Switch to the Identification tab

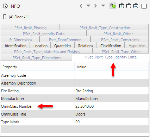coord(15,45)
